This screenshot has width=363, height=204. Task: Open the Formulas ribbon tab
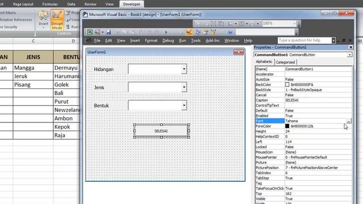(x=50, y=4)
